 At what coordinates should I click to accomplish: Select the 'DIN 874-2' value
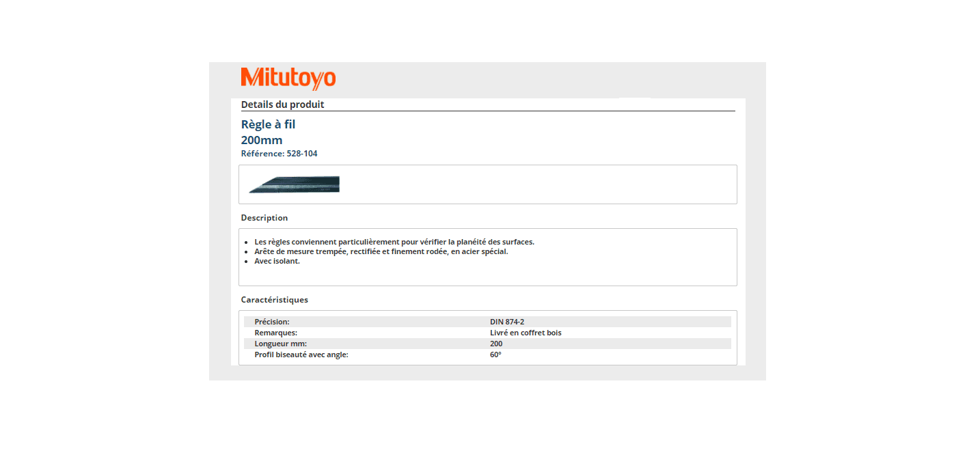tap(507, 322)
